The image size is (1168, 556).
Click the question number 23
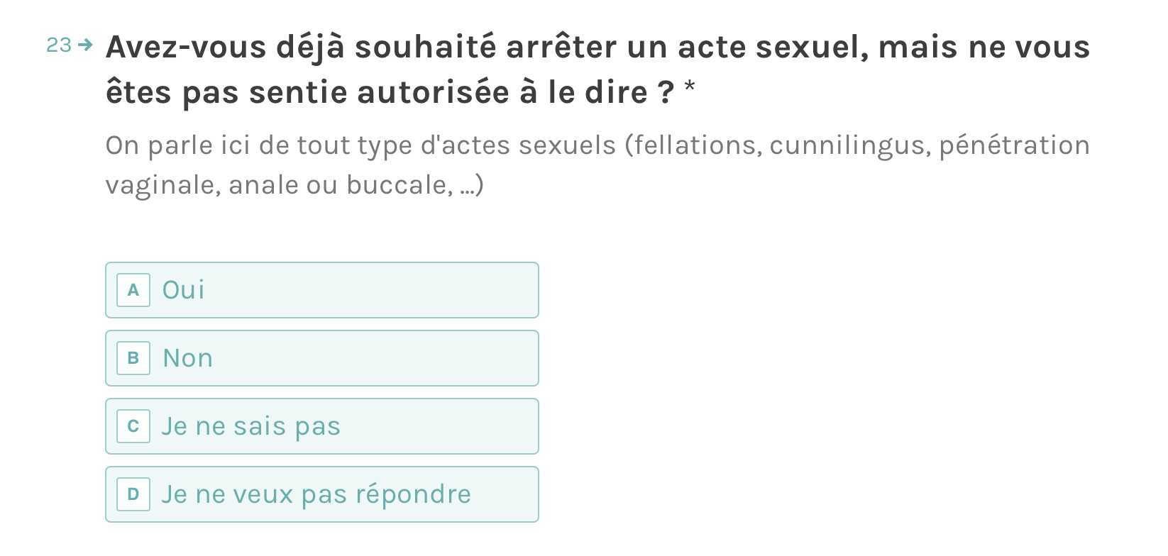point(59,45)
